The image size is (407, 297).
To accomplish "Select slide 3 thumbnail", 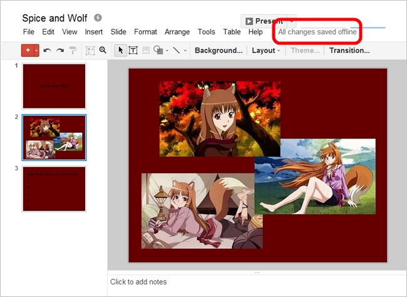I will pyautogui.click(x=54, y=189).
